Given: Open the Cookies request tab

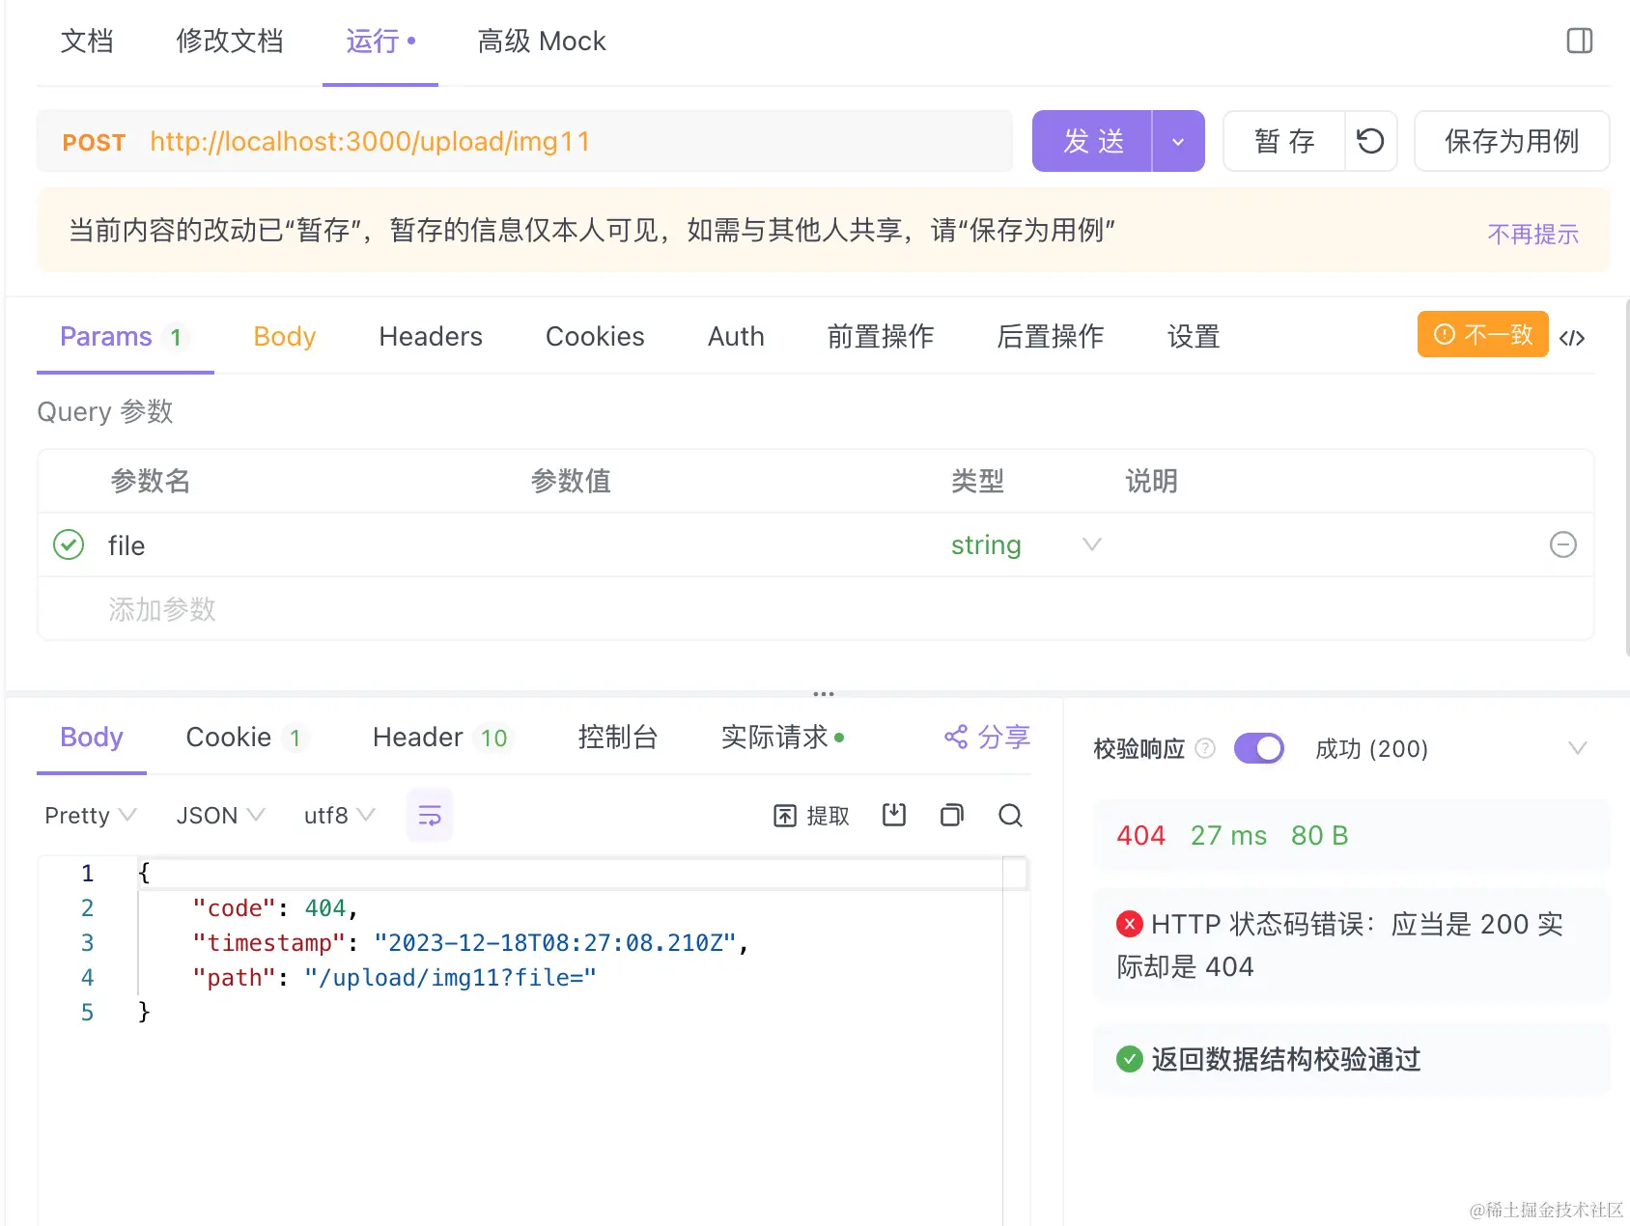Looking at the screenshot, I should pyautogui.click(x=595, y=337).
